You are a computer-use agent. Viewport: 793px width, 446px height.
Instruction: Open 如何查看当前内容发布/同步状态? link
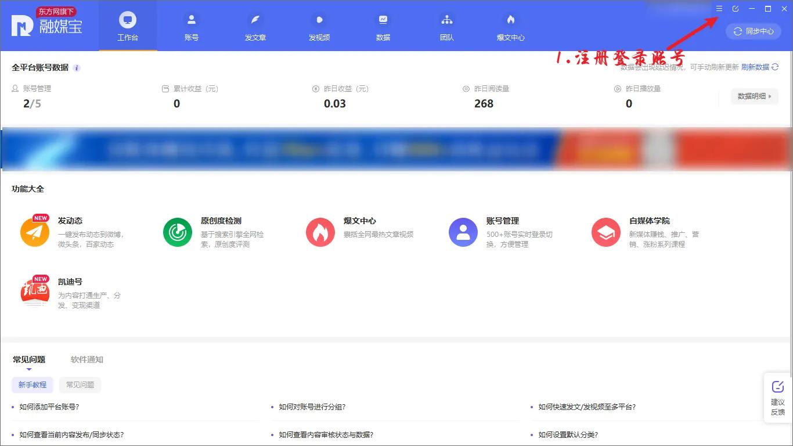(x=71, y=434)
